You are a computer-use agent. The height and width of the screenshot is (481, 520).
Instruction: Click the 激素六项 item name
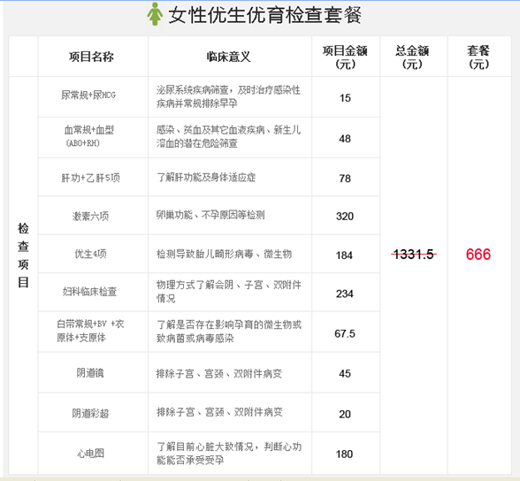[x=90, y=216]
